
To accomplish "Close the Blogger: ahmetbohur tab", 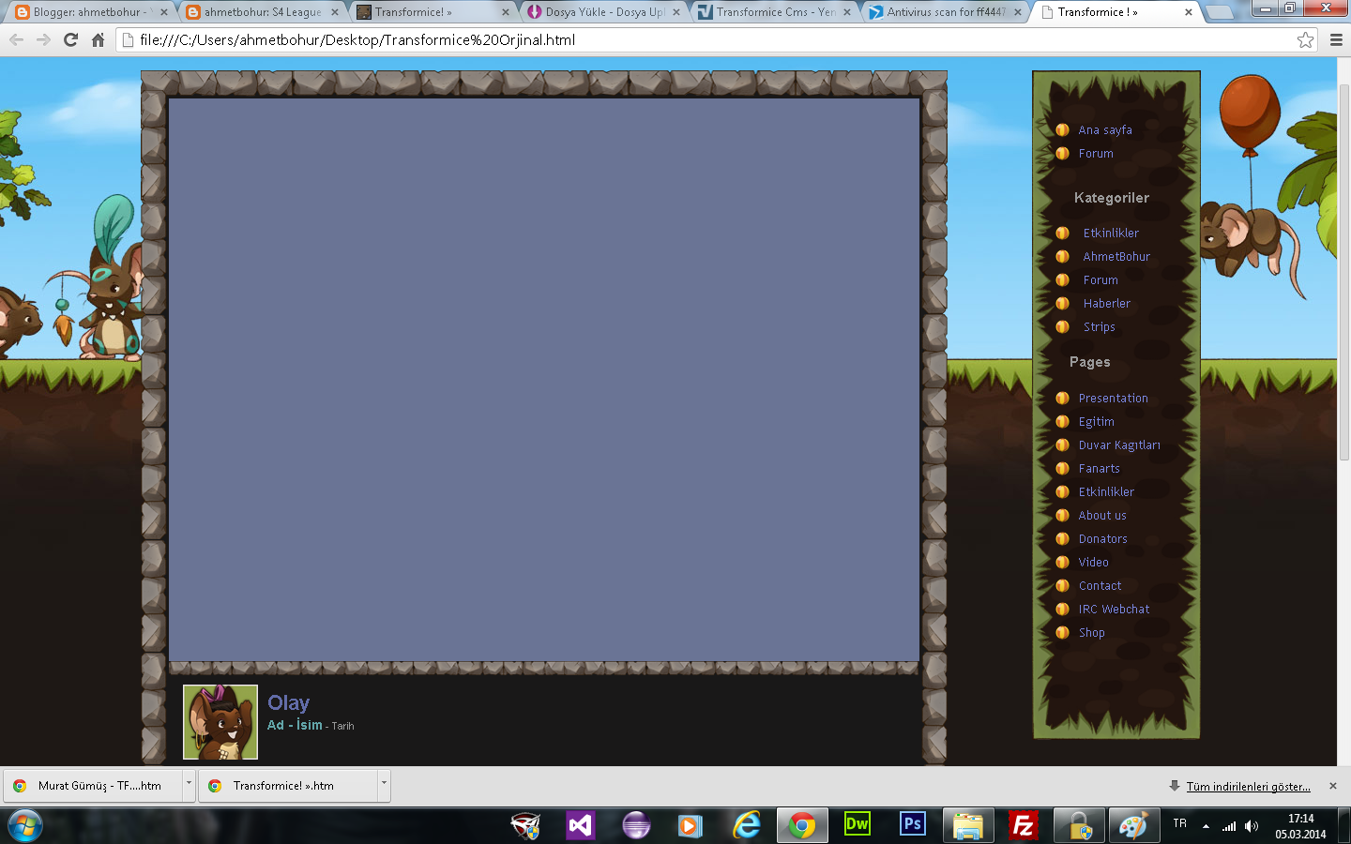I will pos(164,12).
